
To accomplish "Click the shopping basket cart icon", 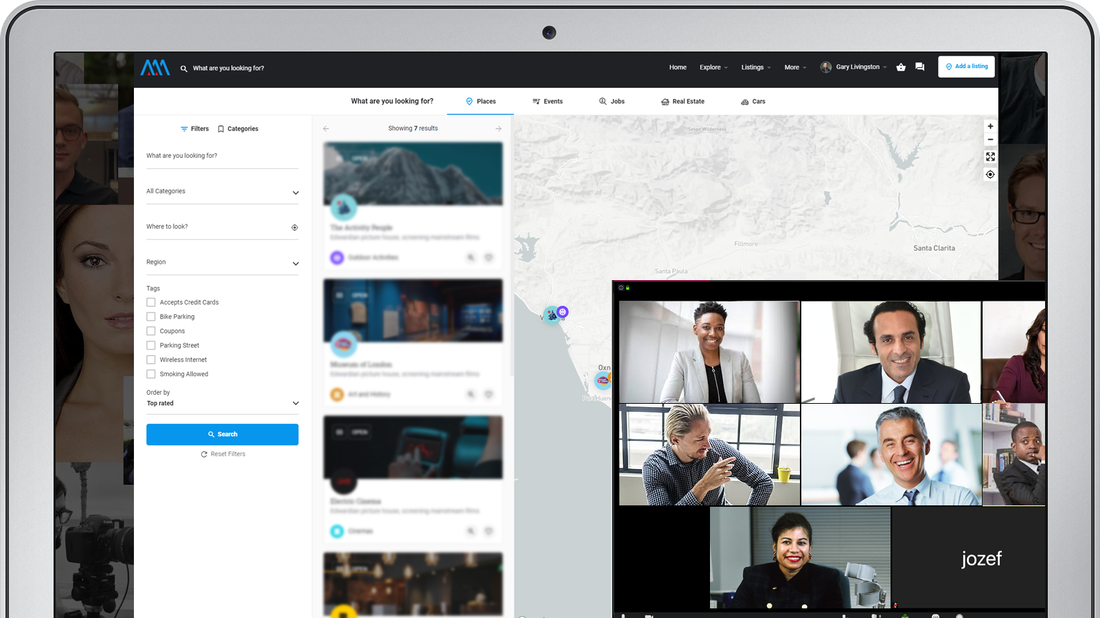I will point(901,67).
